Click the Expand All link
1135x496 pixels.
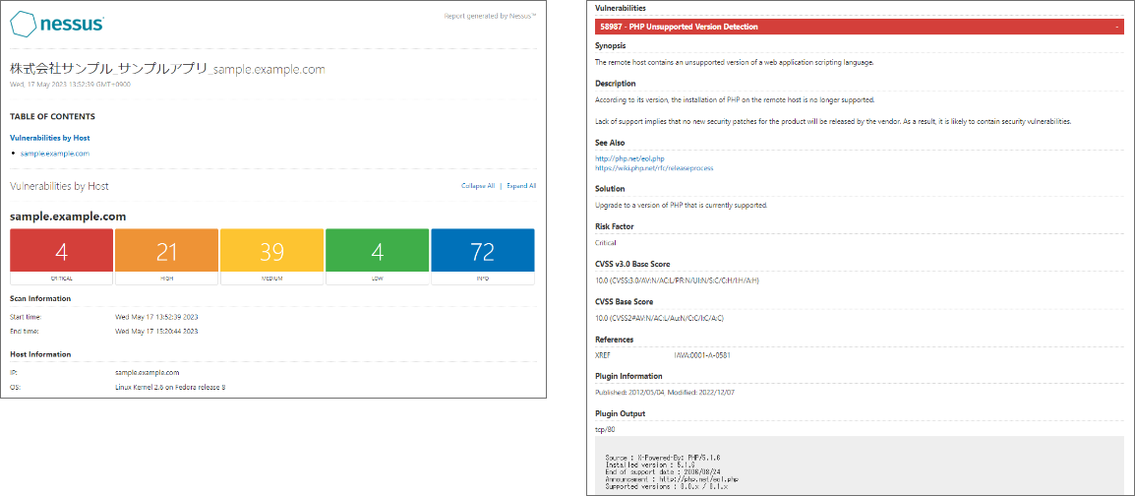521,186
